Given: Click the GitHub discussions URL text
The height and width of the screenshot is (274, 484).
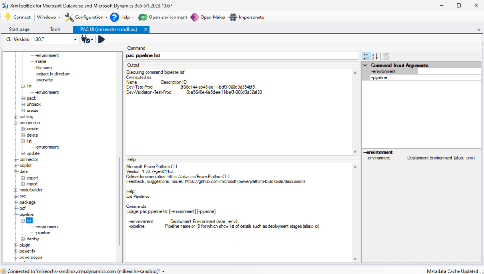Looking at the screenshot, I should point(245,182).
